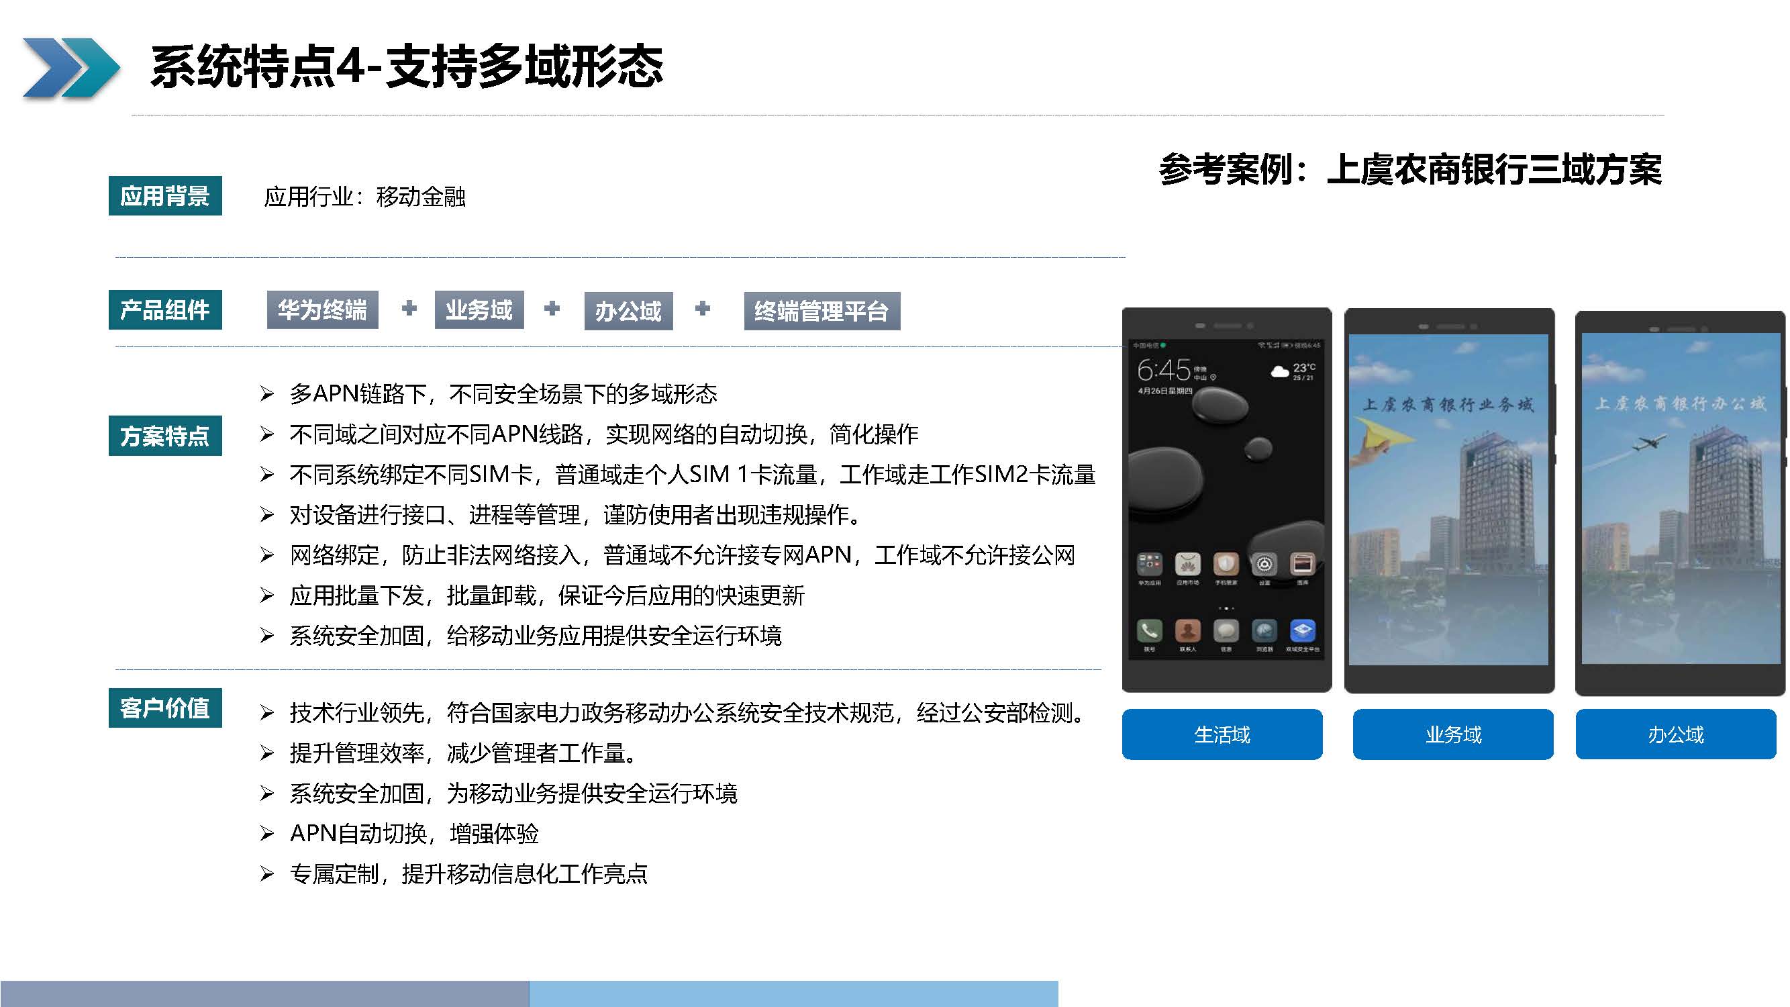Screen dimensions: 1790x1007
Task: Click the 办公域 blue button under the third phone
Action: click(1676, 734)
